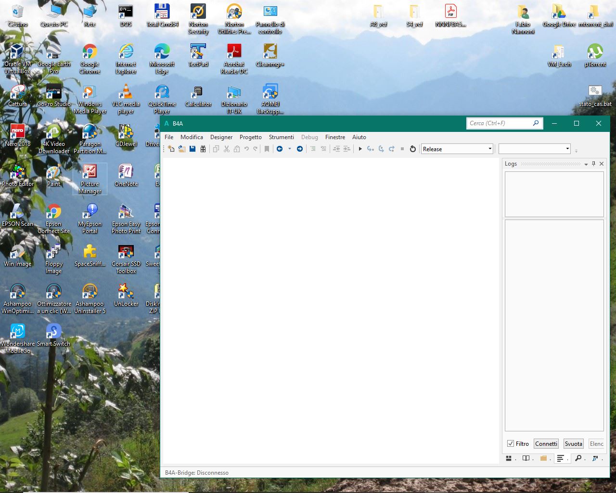The width and height of the screenshot is (616, 493).
Task: Click the Stop square toolbar icon
Action: [x=402, y=149]
